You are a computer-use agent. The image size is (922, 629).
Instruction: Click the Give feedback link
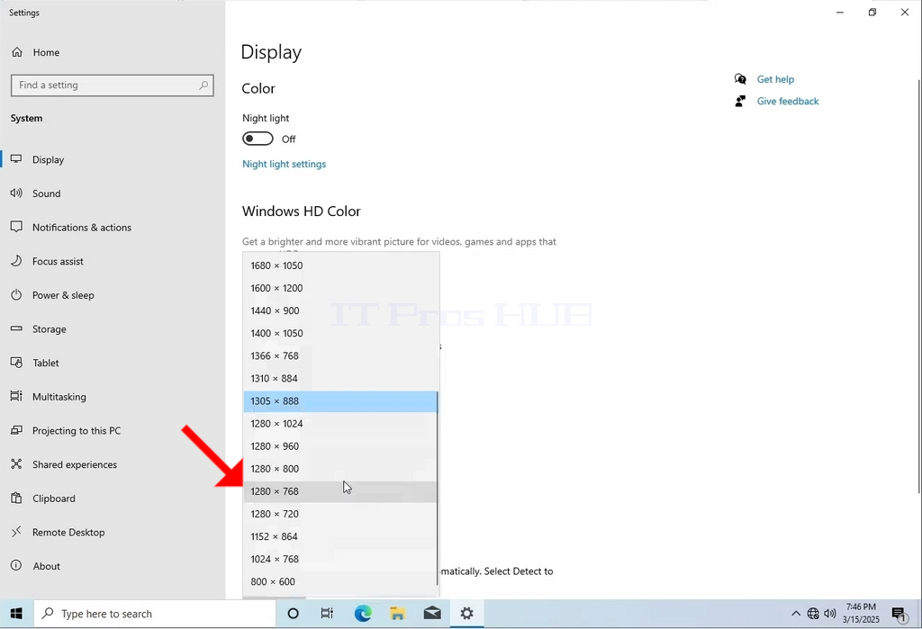coord(787,101)
